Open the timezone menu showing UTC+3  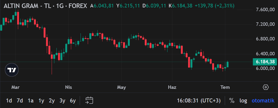click(199, 101)
